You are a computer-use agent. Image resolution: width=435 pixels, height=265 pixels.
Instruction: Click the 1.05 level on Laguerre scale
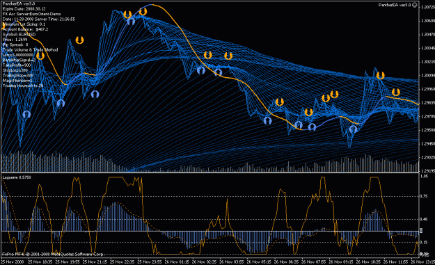click(x=424, y=176)
